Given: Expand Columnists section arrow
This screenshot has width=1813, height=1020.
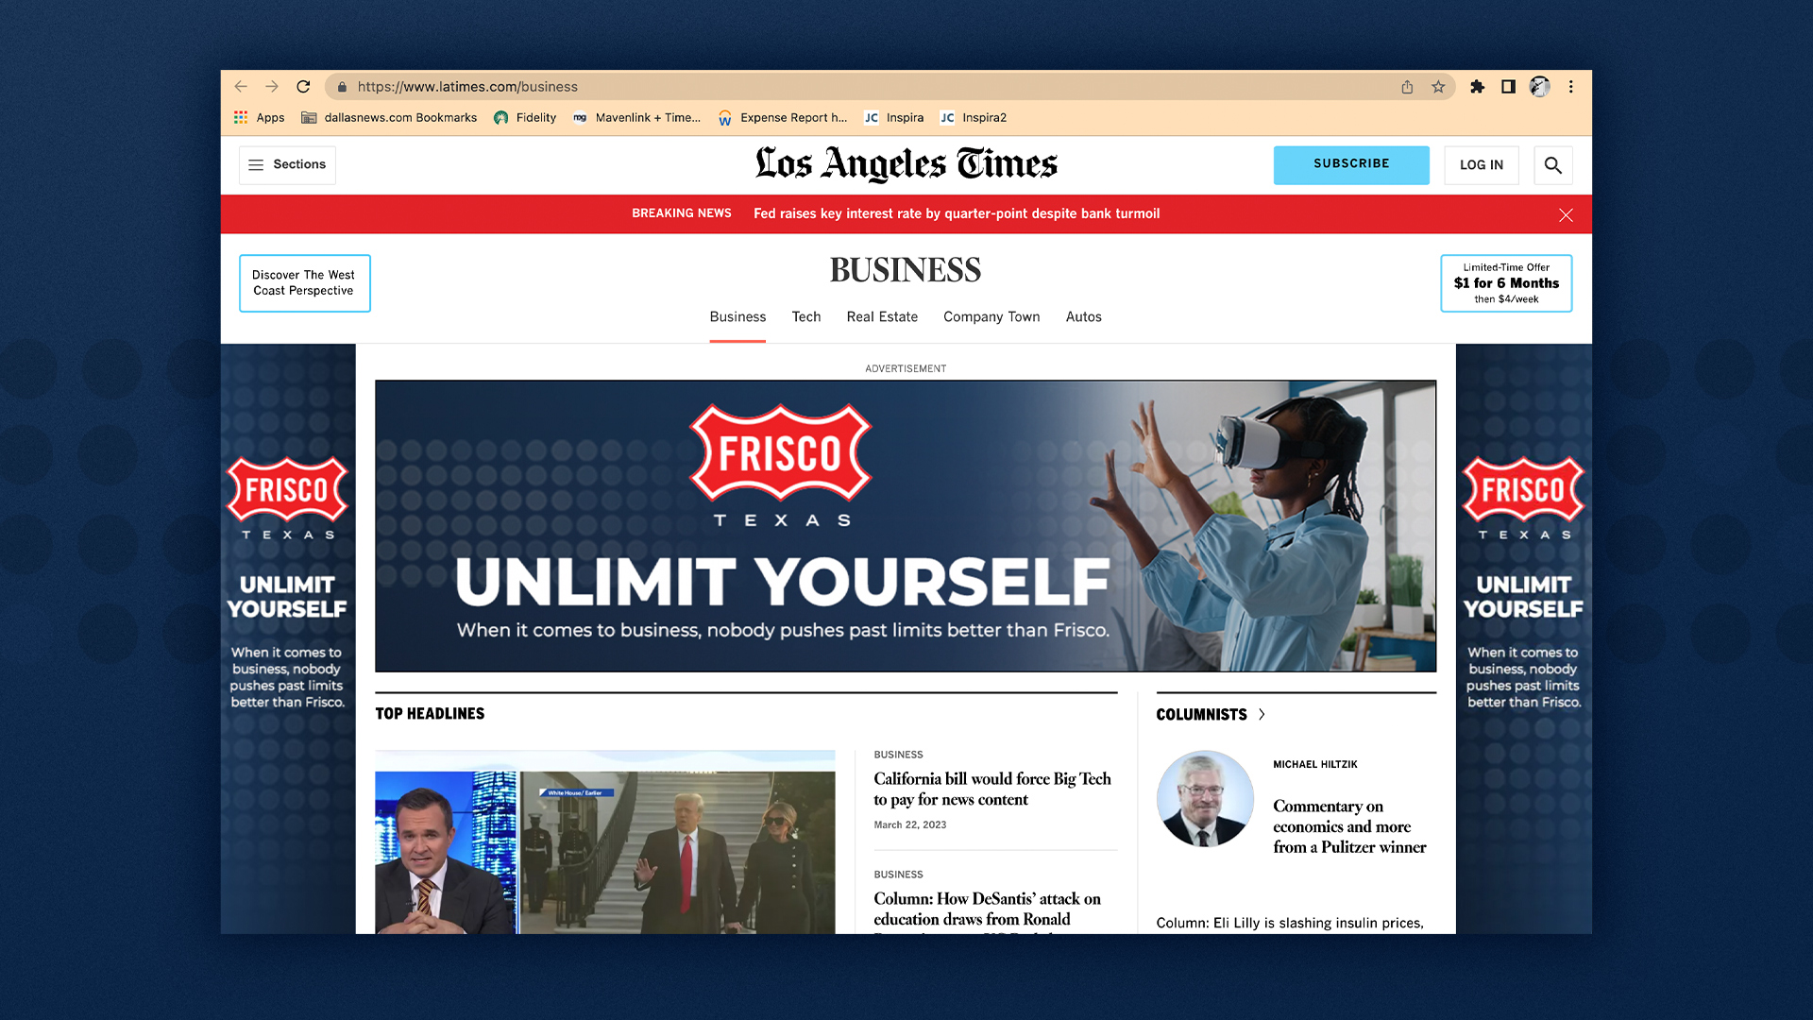Looking at the screenshot, I should point(1262,715).
